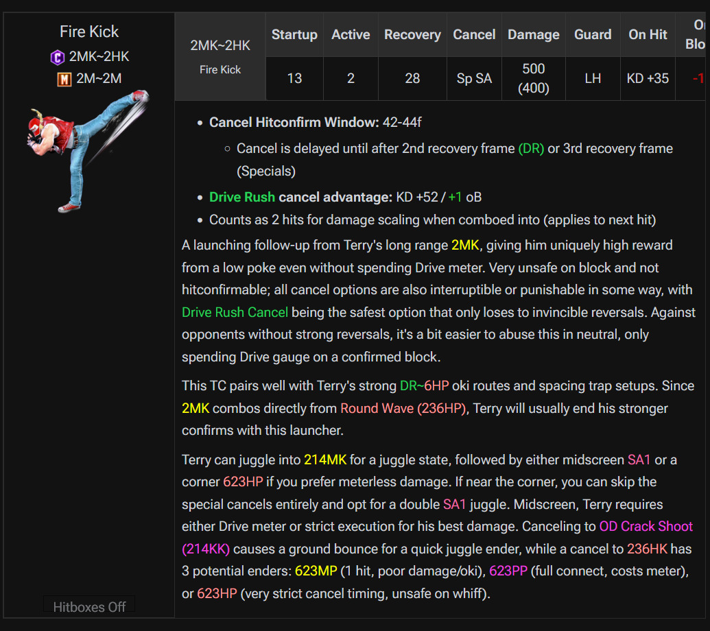
Task: Open the 214MK link
Action: [325, 460]
